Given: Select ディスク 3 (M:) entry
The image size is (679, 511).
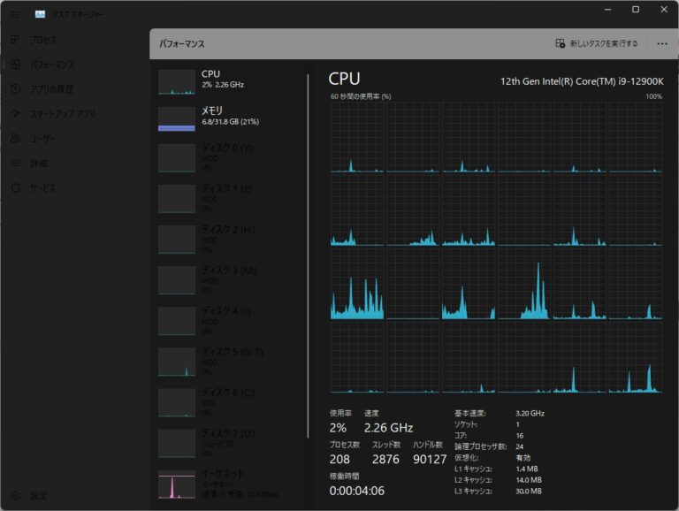Looking at the screenshot, I should 225,279.
